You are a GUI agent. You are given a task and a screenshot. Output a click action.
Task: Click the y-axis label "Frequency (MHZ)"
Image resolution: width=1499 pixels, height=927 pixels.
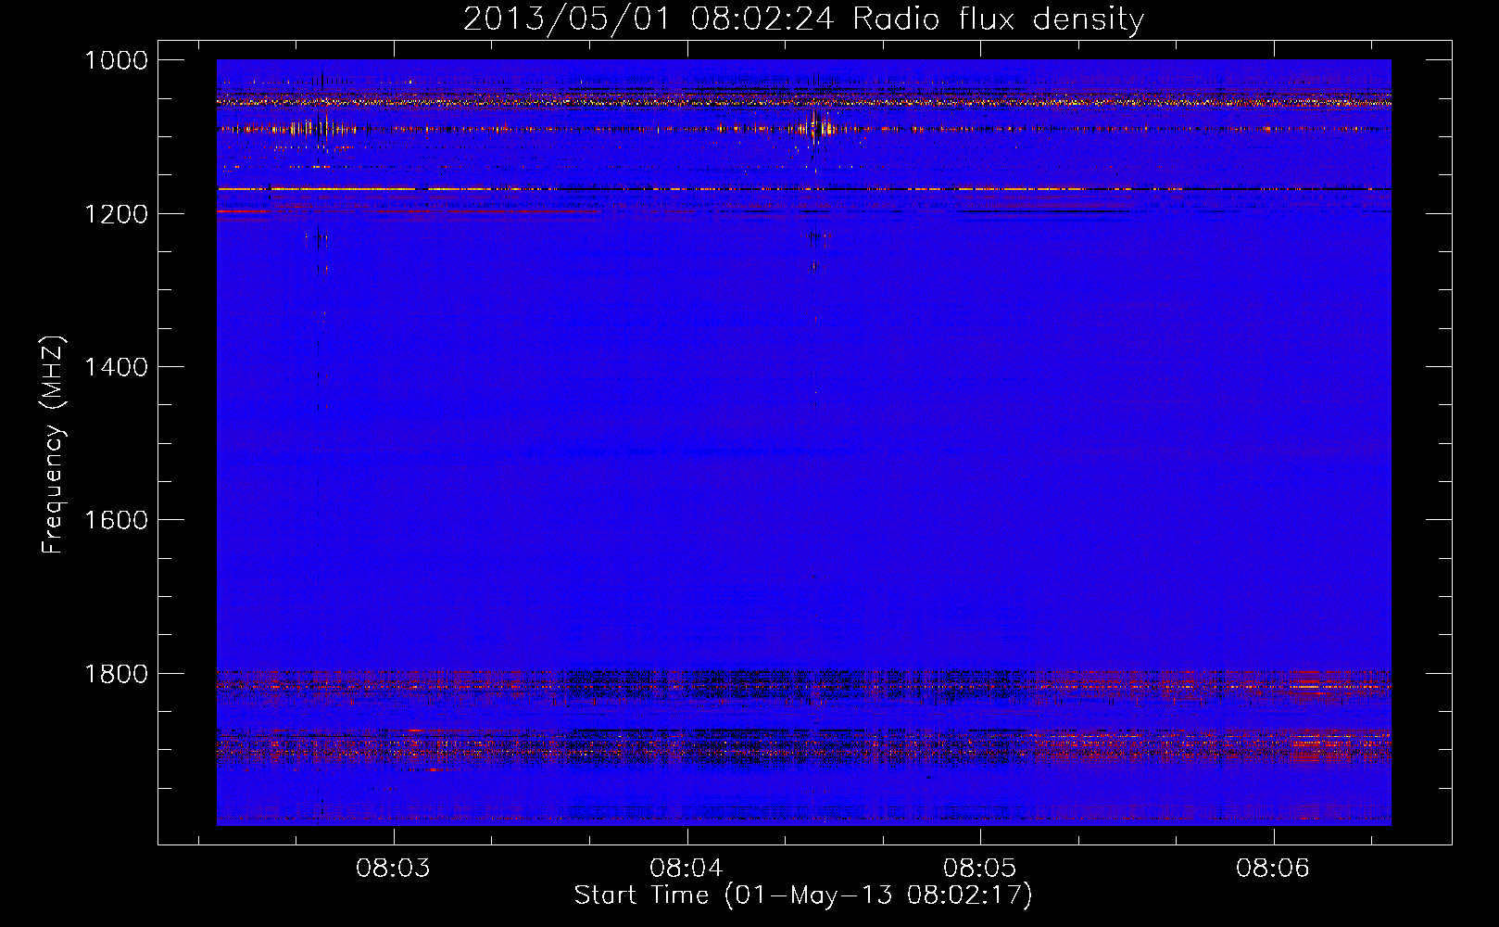(53, 445)
